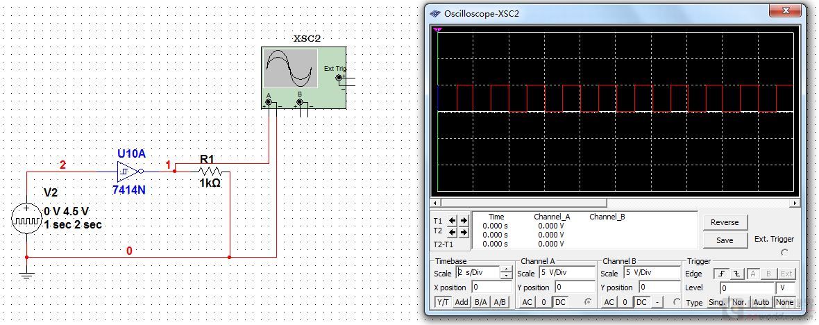This screenshot has height=325, width=819.
Task: Select rising edge trigger icon
Action: tap(723, 274)
